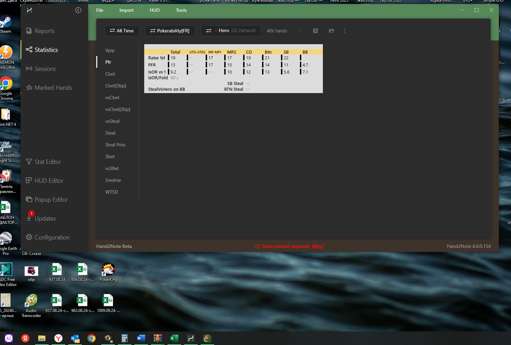Open PokerKing desktop shortcut
This screenshot has width=511, height=345.
point(108,272)
